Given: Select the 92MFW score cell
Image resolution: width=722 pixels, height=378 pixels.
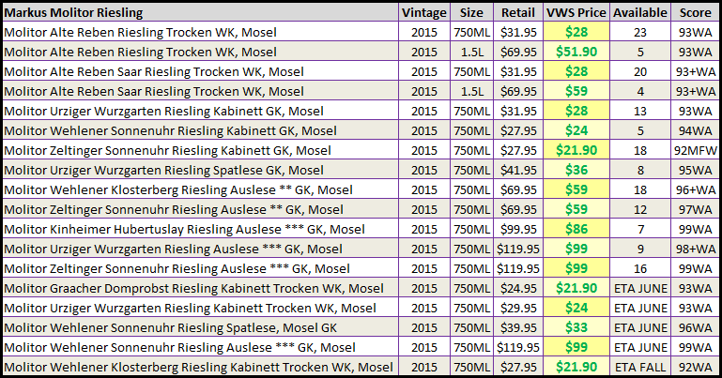Looking at the screenshot, I should pyautogui.click(x=696, y=150).
